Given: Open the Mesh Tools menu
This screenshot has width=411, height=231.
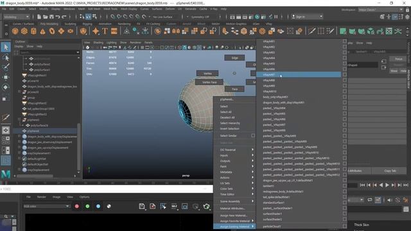Looking at the screenshot, I should 110,9.
